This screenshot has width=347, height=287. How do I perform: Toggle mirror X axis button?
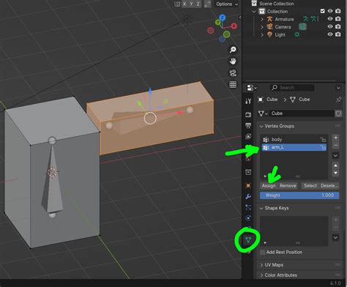click(184, 4)
